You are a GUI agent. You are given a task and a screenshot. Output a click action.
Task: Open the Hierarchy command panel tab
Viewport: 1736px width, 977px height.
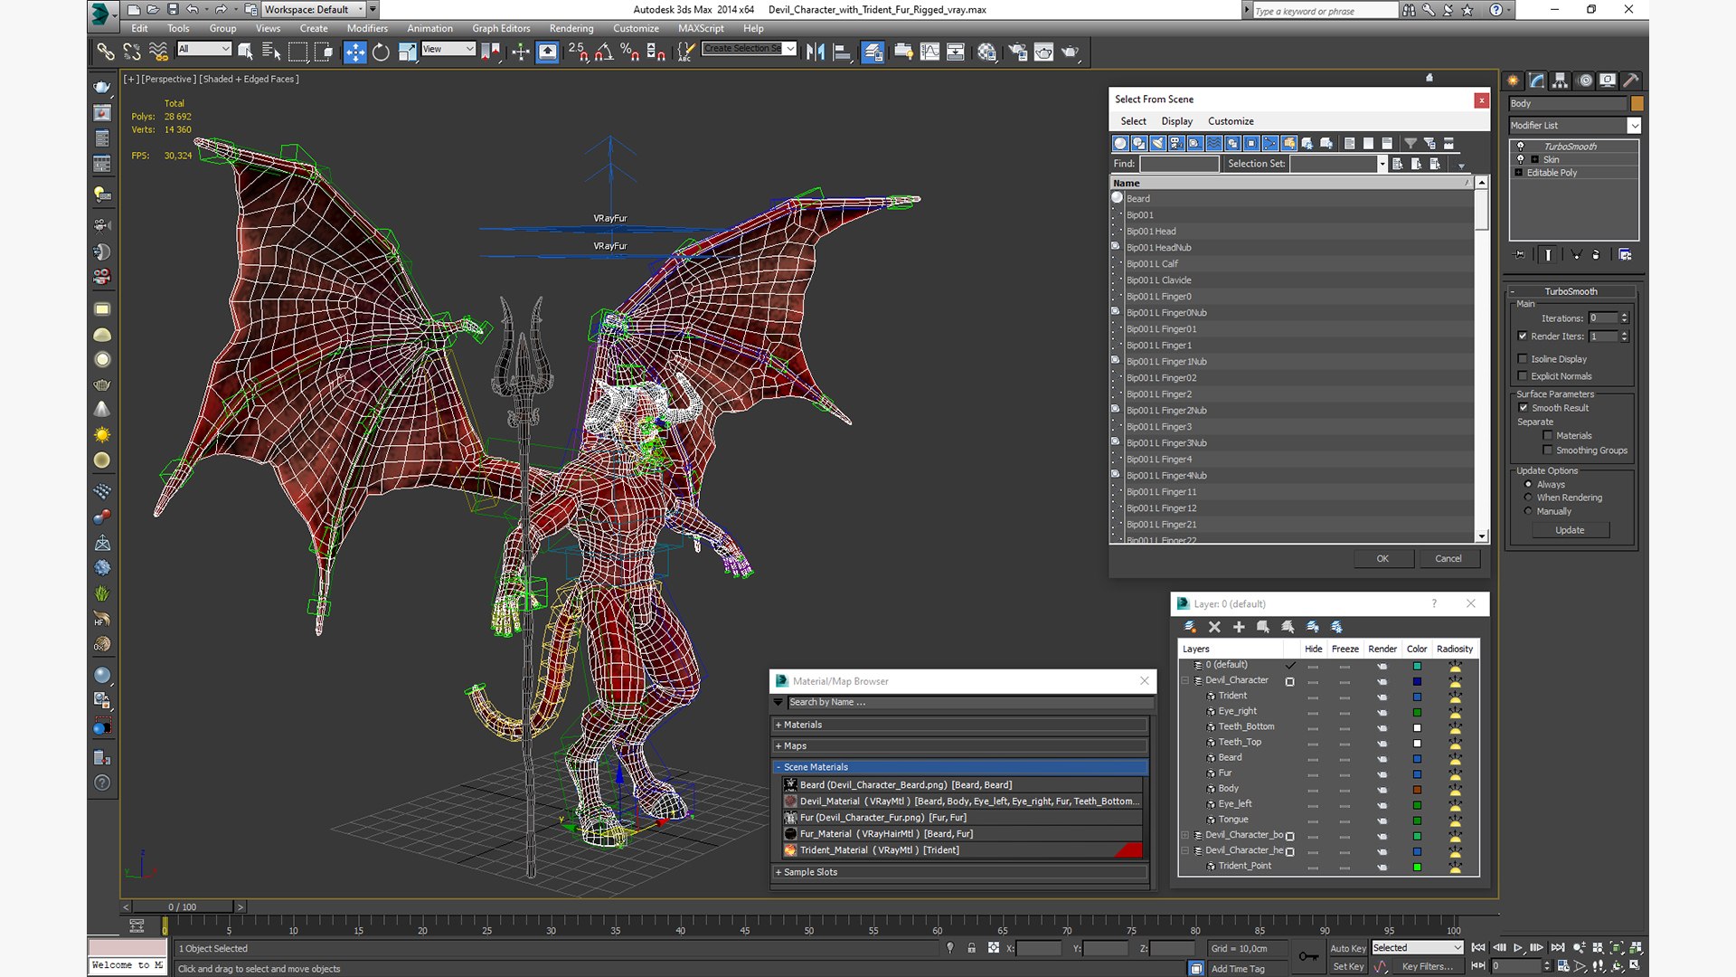tap(1561, 81)
